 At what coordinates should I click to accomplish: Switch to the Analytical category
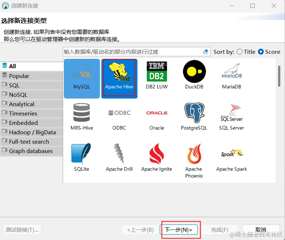(32, 104)
